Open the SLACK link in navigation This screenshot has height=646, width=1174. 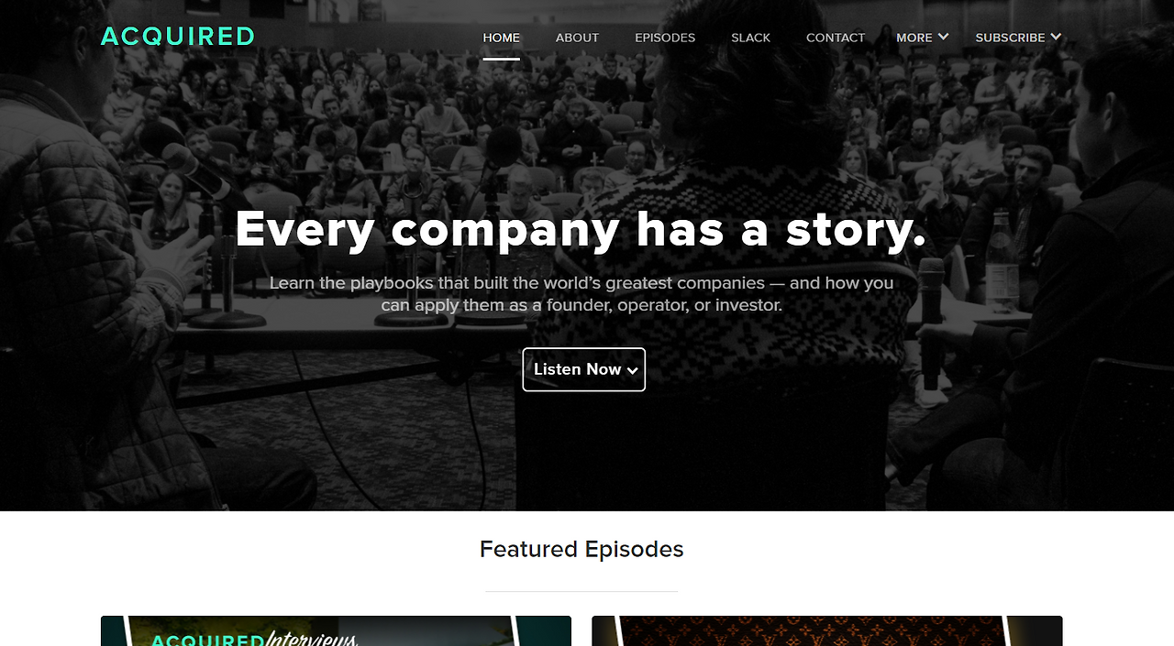click(x=751, y=38)
